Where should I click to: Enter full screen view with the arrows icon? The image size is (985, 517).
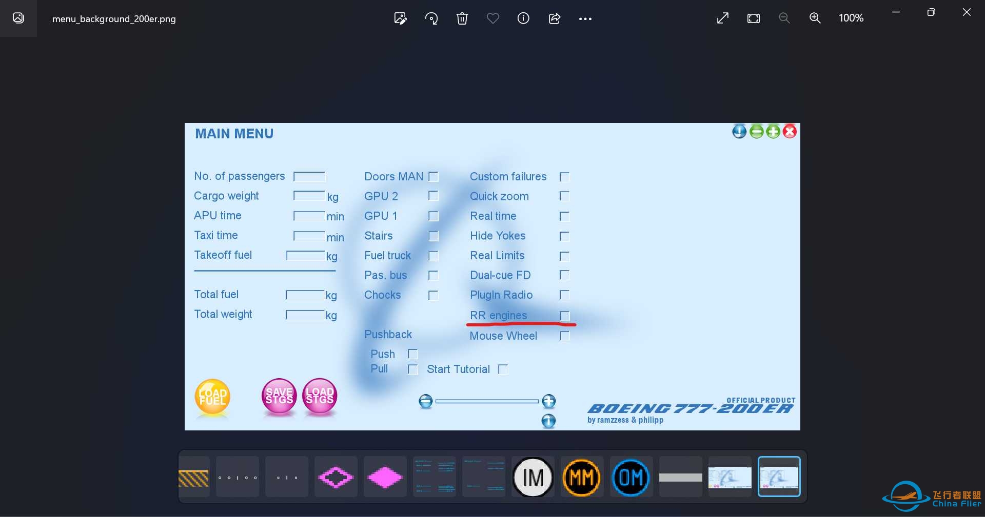point(723,18)
